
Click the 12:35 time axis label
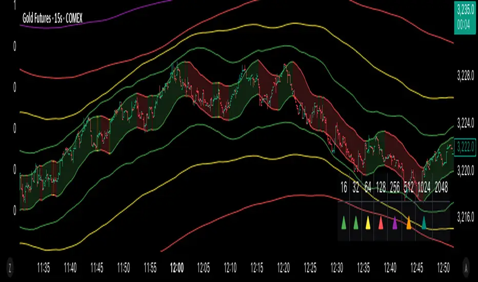pyautogui.click(x=364, y=268)
